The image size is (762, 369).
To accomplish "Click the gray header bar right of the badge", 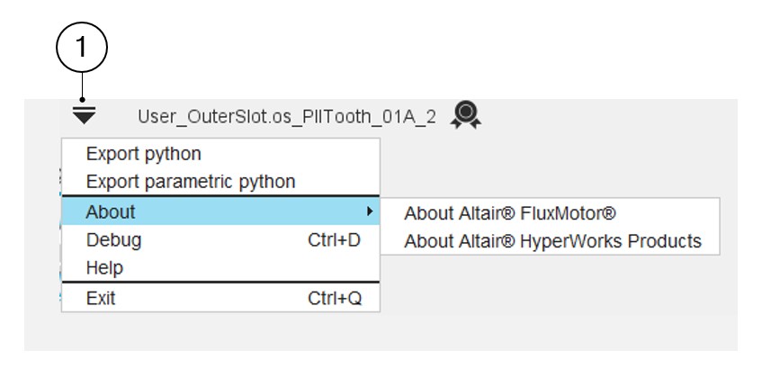I will coord(612,116).
